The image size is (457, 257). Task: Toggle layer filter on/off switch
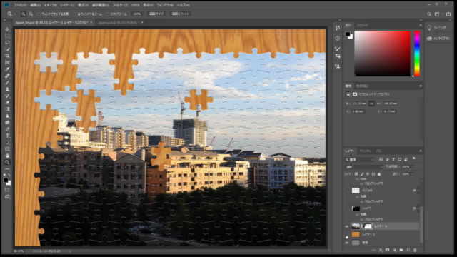tap(414, 158)
